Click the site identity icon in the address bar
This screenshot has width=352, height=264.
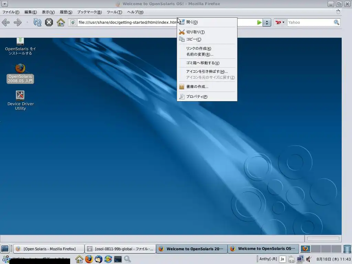click(73, 22)
